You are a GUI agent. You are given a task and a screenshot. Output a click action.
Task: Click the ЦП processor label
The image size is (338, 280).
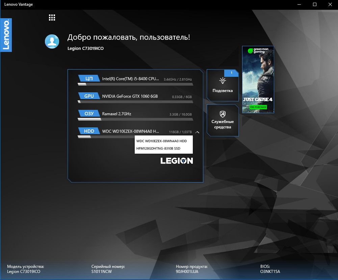pyautogui.click(x=89, y=78)
